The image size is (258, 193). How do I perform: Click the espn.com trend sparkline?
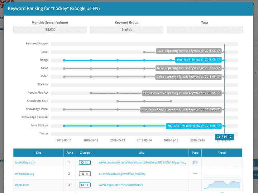click(222, 185)
